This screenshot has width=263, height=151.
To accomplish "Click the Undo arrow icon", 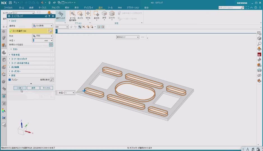I will pyautogui.click(x=15, y=3).
